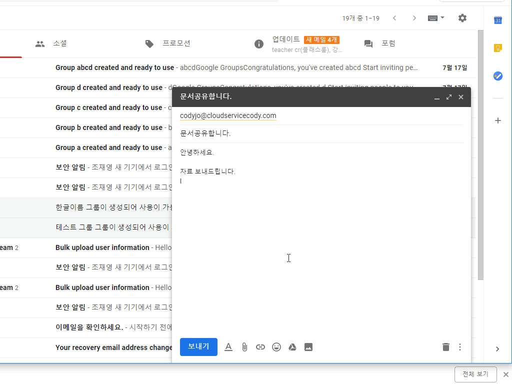Dismiss the bottom bar with X

point(506,374)
